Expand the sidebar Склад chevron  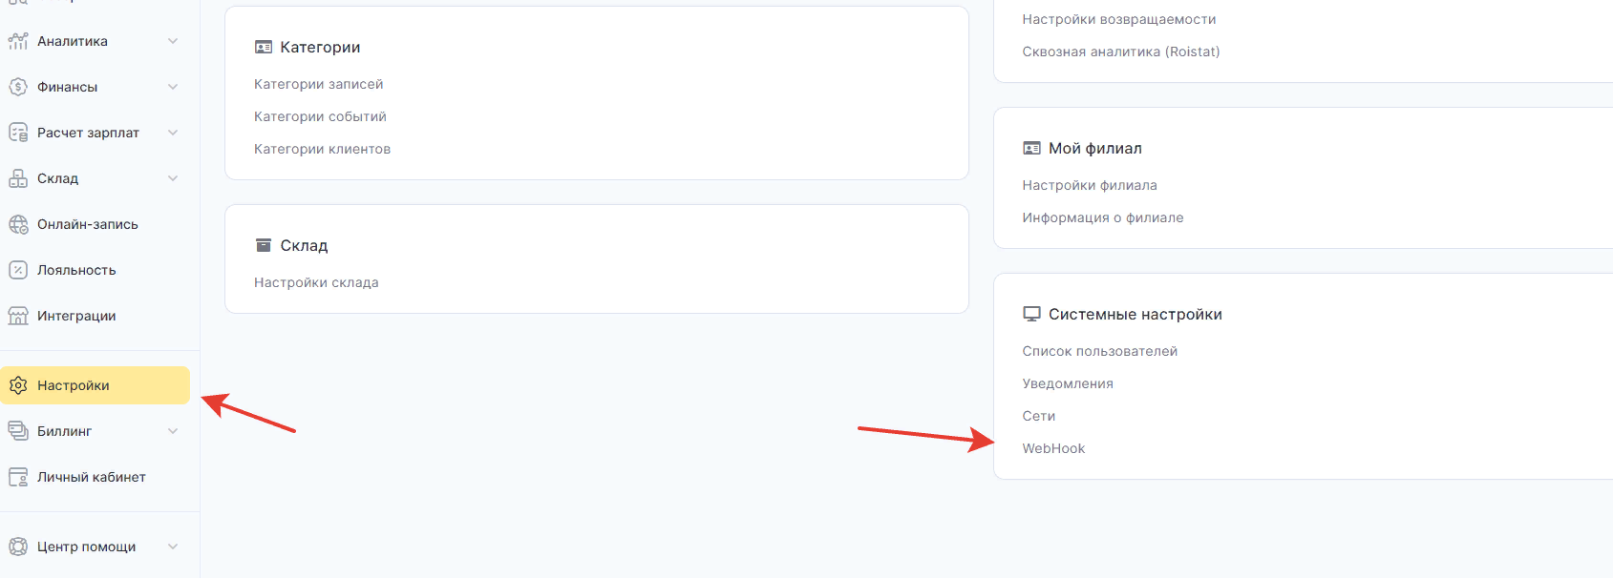pos(173,178)
